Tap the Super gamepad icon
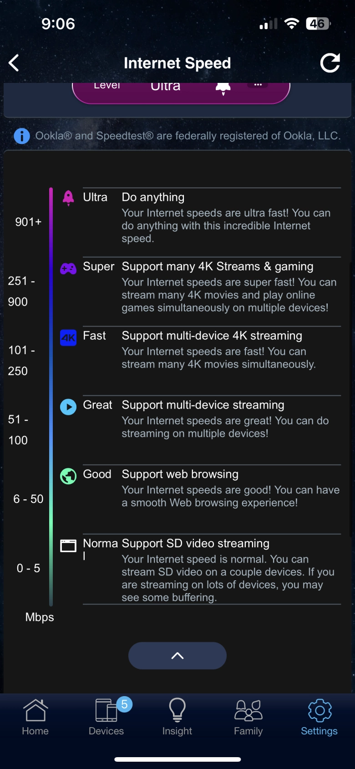The width and height of the screenshot is (355, 769). tap(68, 268)
